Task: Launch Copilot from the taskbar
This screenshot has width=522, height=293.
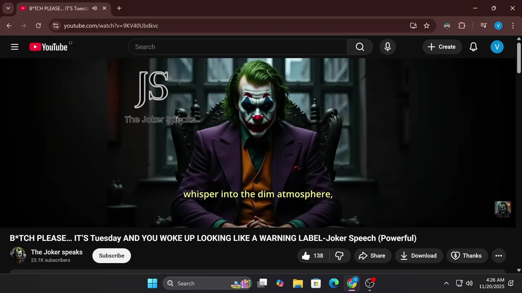Action: [x=280, y=283]
